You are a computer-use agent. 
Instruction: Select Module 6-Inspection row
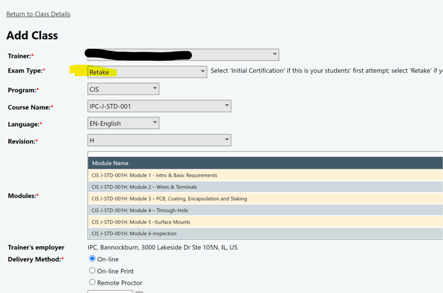(x=133, y=233)
